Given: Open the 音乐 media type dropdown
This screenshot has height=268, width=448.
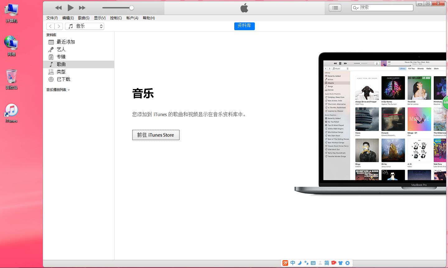Looking at the screenshot, I should coord(85,26).
